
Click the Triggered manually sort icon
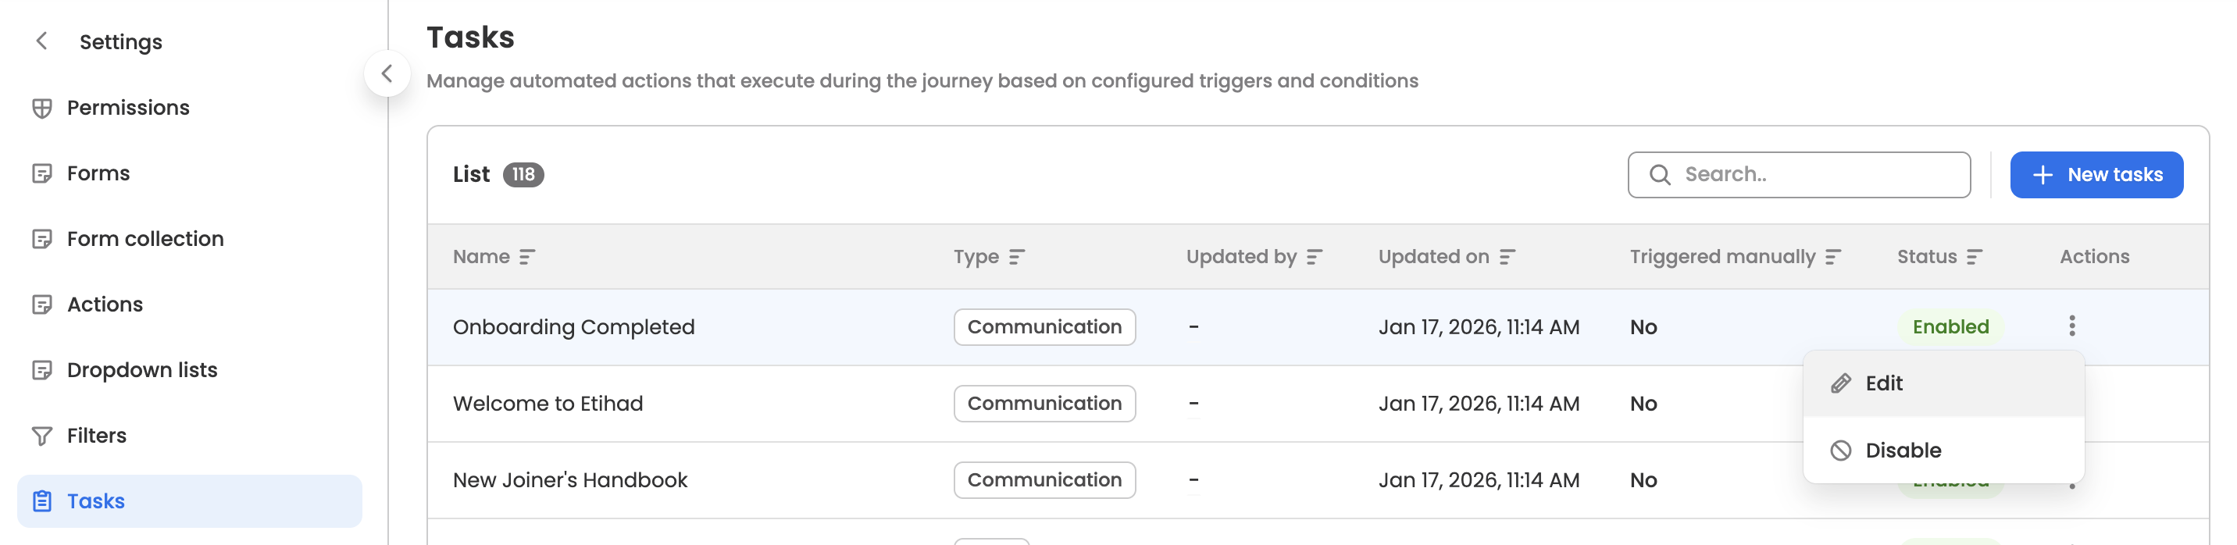pyautogui.click(x=1833, y=257)
